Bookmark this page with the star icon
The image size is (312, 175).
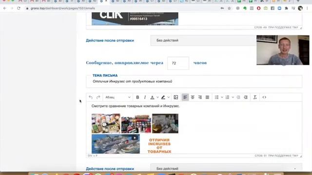(x=229, y=8)
